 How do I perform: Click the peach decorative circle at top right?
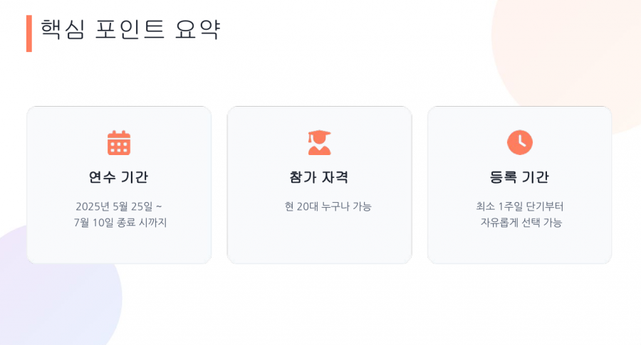pos(573,49)
